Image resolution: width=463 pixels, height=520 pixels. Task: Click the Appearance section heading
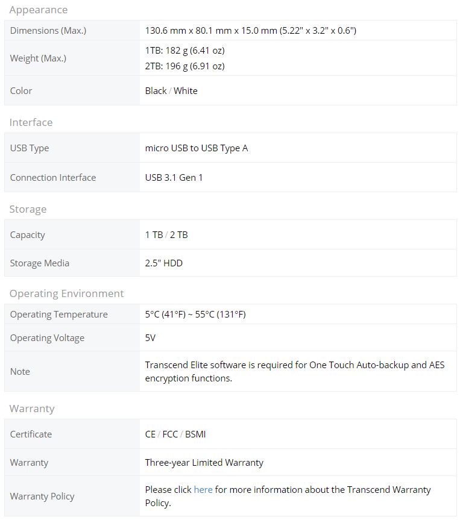[x=39, y=10]
